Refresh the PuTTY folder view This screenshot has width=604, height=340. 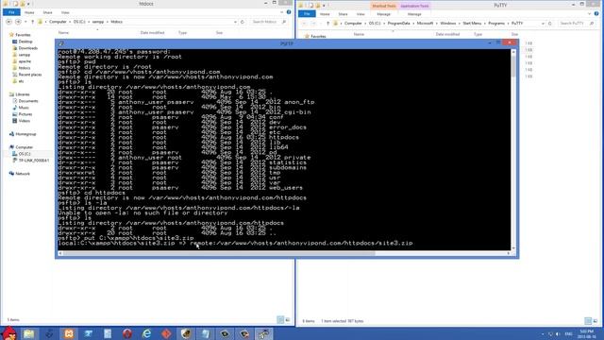pos(550,23)
